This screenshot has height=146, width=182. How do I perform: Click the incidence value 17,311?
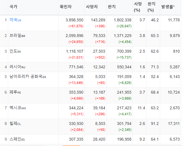pos(174,124)
